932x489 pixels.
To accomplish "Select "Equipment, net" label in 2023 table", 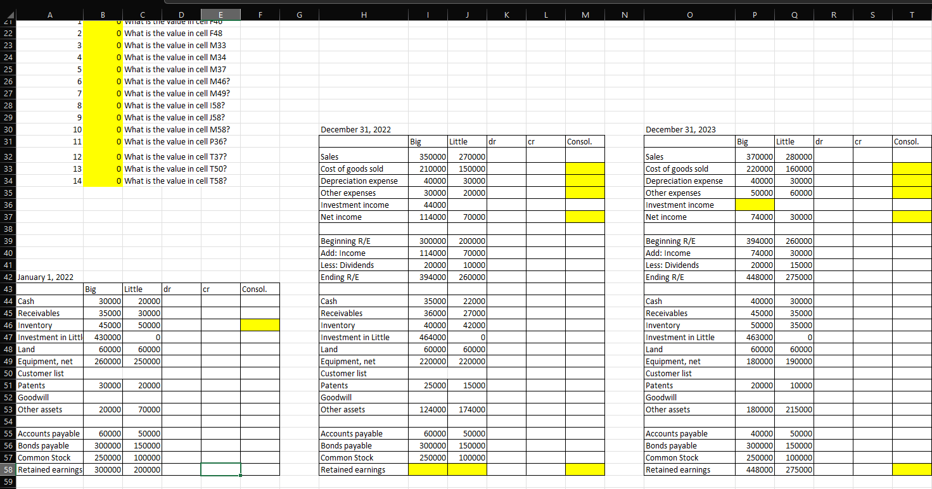I will coord(673,361).
